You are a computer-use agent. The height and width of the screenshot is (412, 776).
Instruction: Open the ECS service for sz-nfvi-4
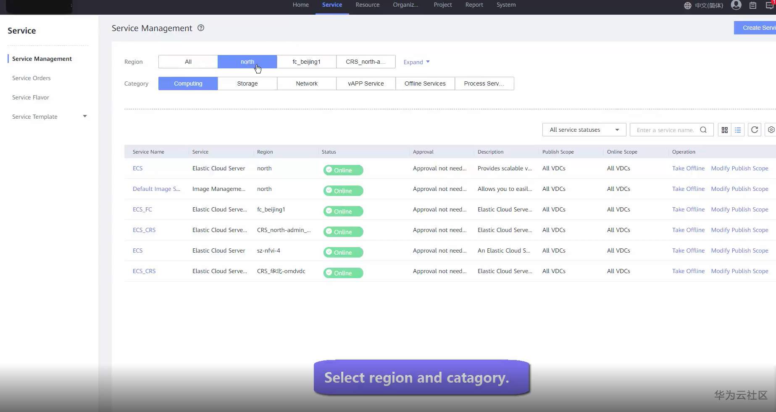(x=138, y=250)
